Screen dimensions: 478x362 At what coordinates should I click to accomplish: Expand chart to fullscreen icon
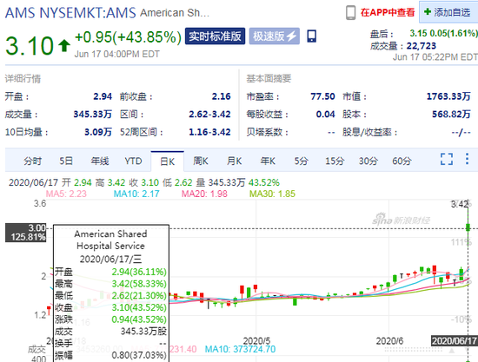click(x=447, y=159)
